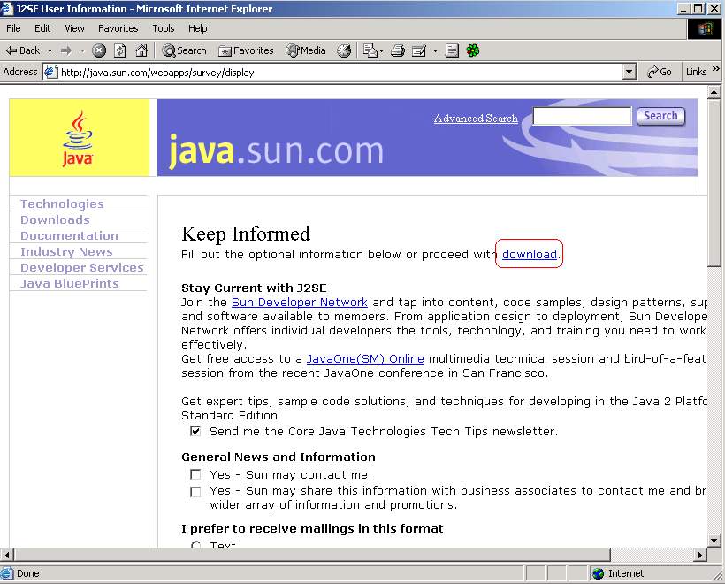Expand the address bar URL dropdown
The width and height of the screenshot is (725, 584).
coord(629,73)
